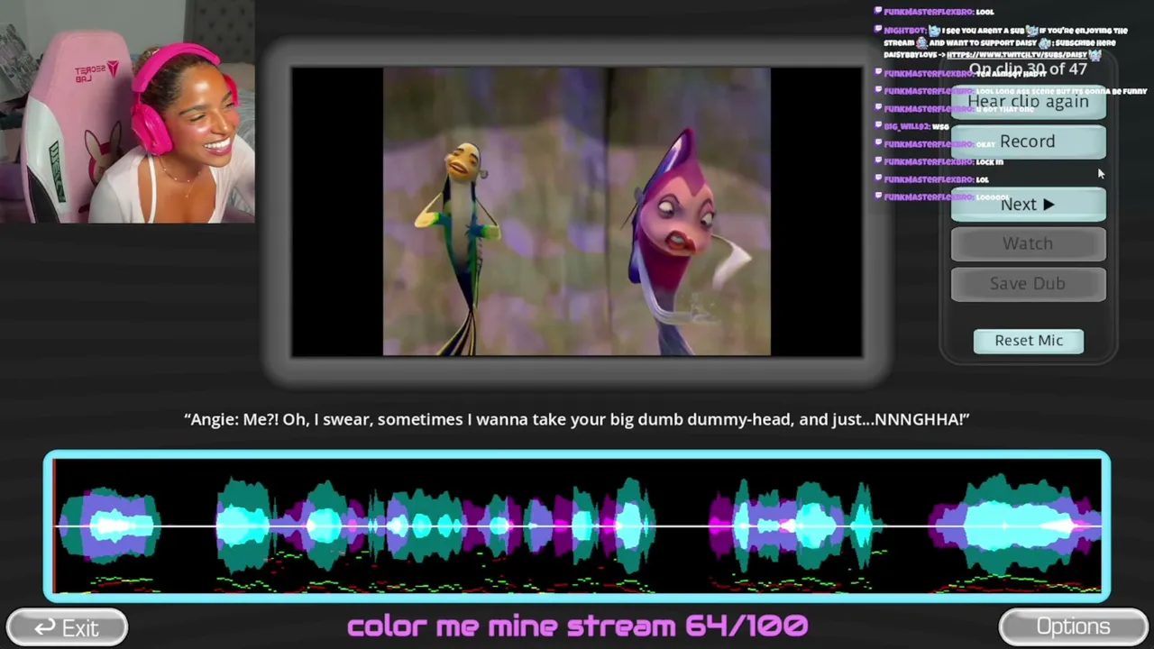This screenshot has width=1154, height=649.
Task: Open the Options menu
Action: (x=1073, y=627)
